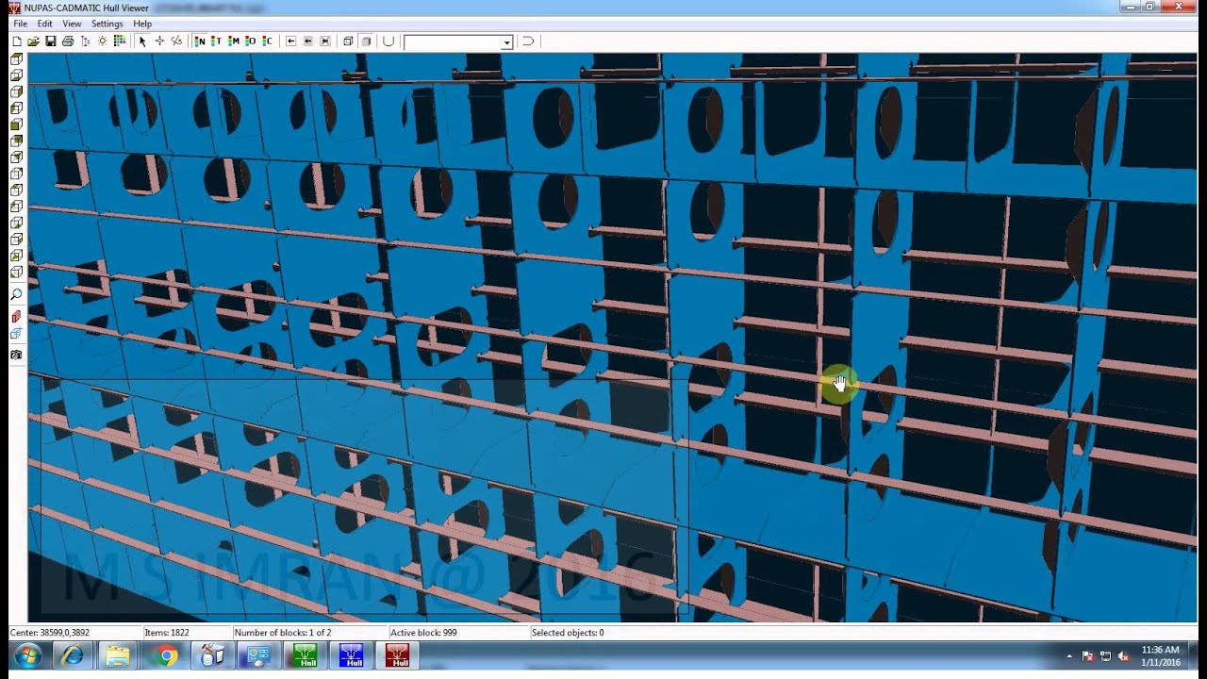Viewport: 1207px width, 679px height.
Task: Click Number of blocks: 1 of 2
Action: point(283,633)
